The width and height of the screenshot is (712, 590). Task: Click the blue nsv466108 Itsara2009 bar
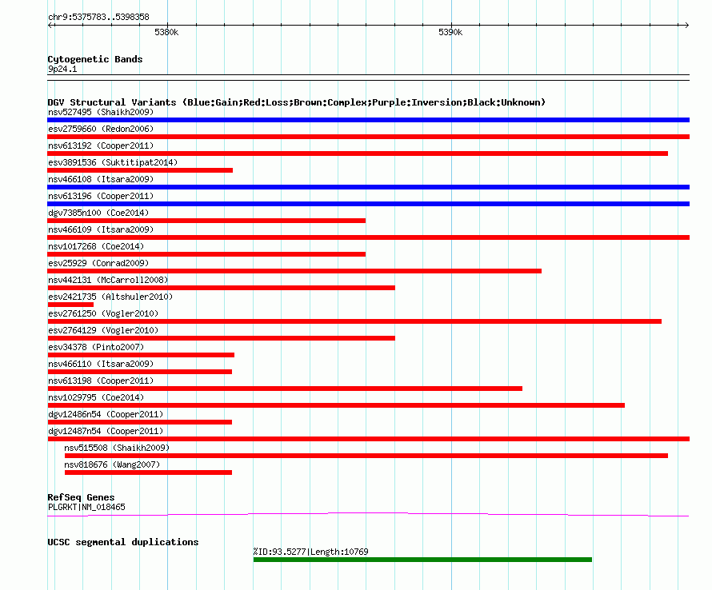(368, 187)
